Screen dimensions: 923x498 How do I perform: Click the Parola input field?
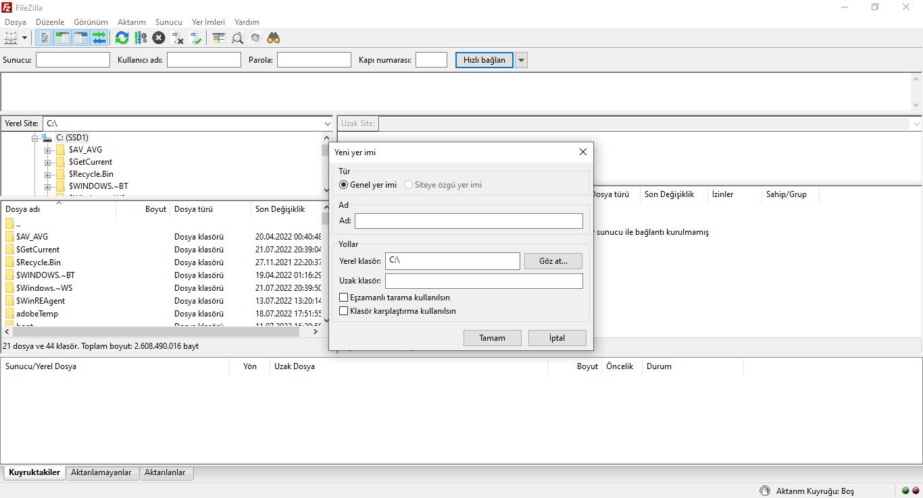(x=314, y=60)
